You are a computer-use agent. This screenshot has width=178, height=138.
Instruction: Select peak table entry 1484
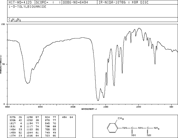(16, 130)
